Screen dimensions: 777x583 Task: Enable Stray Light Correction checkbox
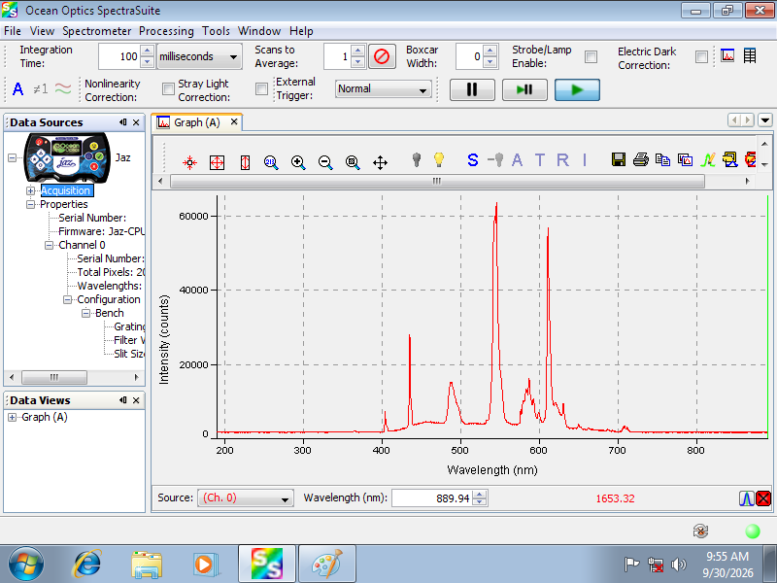pyautogui.click(x=261, y=88)
